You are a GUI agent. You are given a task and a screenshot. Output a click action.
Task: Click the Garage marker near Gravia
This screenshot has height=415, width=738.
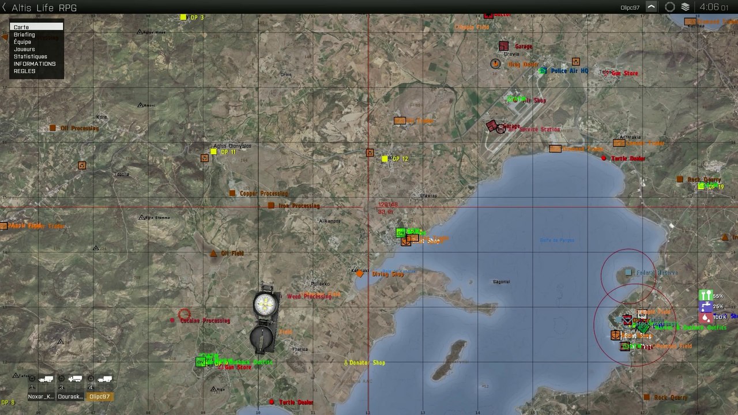click(504, 46)
